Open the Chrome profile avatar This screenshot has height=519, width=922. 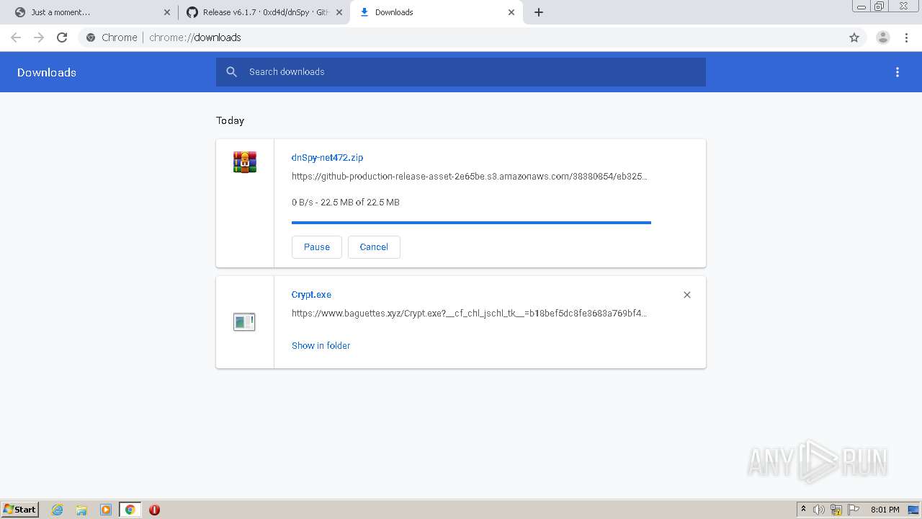tap(882, 37)
